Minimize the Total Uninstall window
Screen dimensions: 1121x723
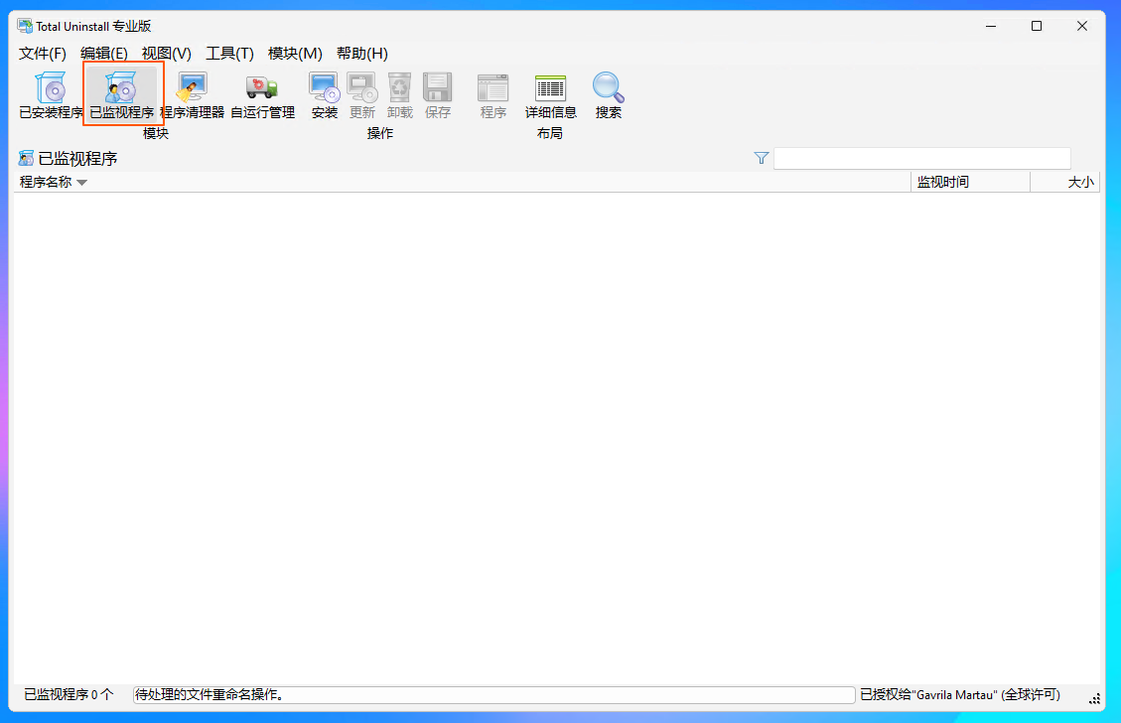(x=991, y=27)
